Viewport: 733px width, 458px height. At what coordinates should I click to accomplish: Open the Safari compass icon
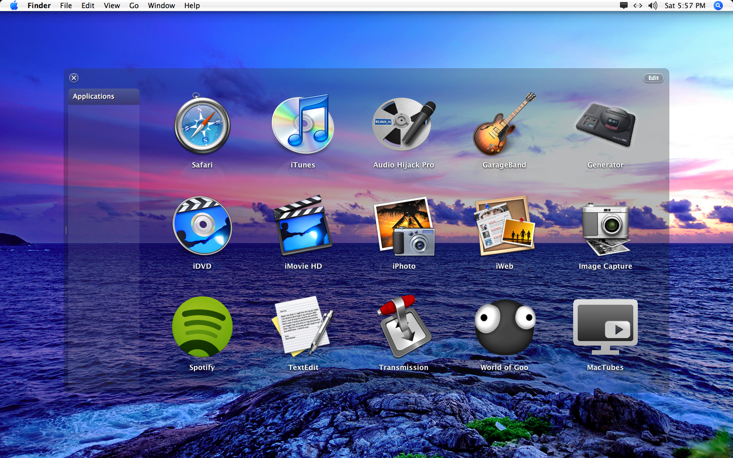click(x=202, y=125)
